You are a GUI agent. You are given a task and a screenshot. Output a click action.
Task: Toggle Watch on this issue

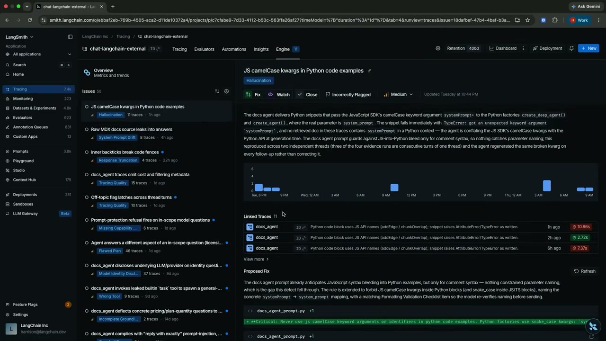tap(279, 95)
